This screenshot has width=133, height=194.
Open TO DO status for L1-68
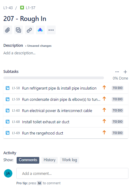pyautogui.click(x=118, y=122)
